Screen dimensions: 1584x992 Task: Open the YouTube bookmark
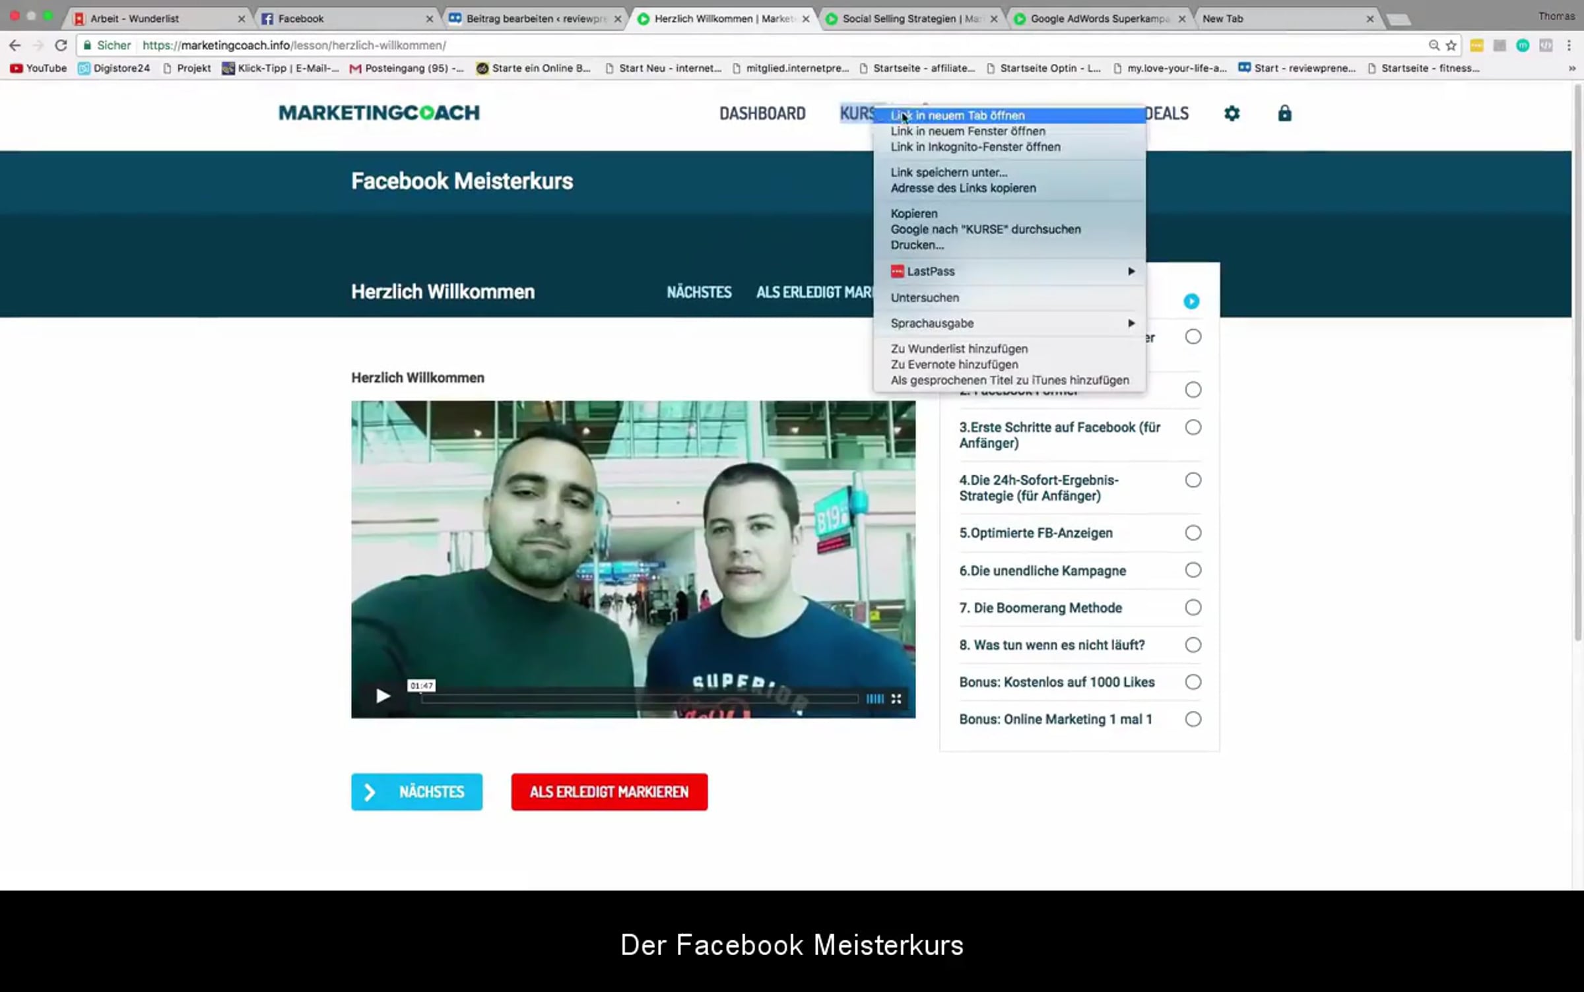[x=39, y=68]
